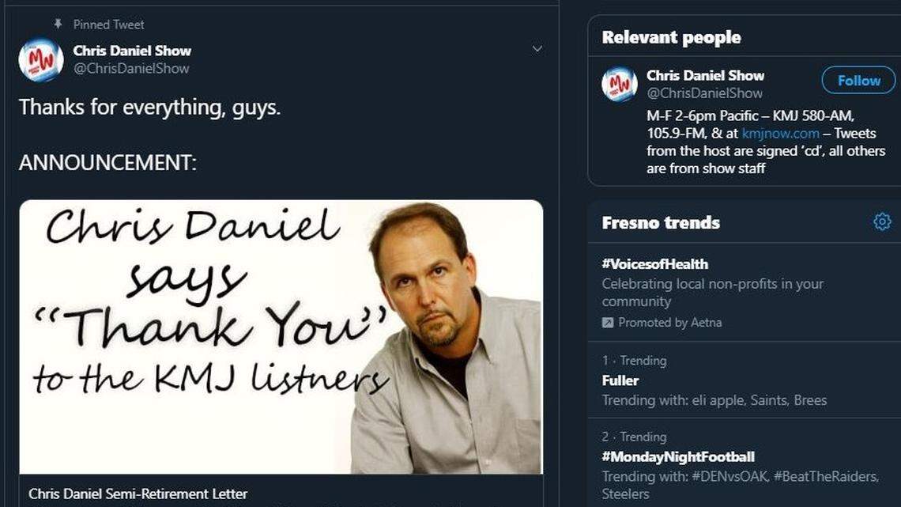Image resolution: width=901 pixels, height=507 pixels.
Task: Click the avatar in Relevant people panel
Action: click(x=620, y=84)
